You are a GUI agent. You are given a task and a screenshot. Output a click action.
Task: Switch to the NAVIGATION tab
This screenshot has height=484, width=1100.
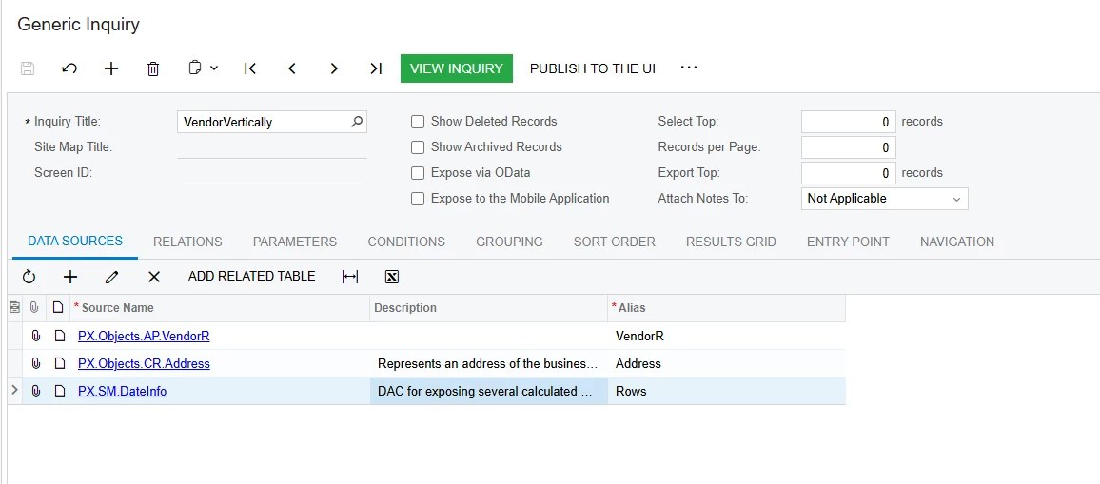957,242
